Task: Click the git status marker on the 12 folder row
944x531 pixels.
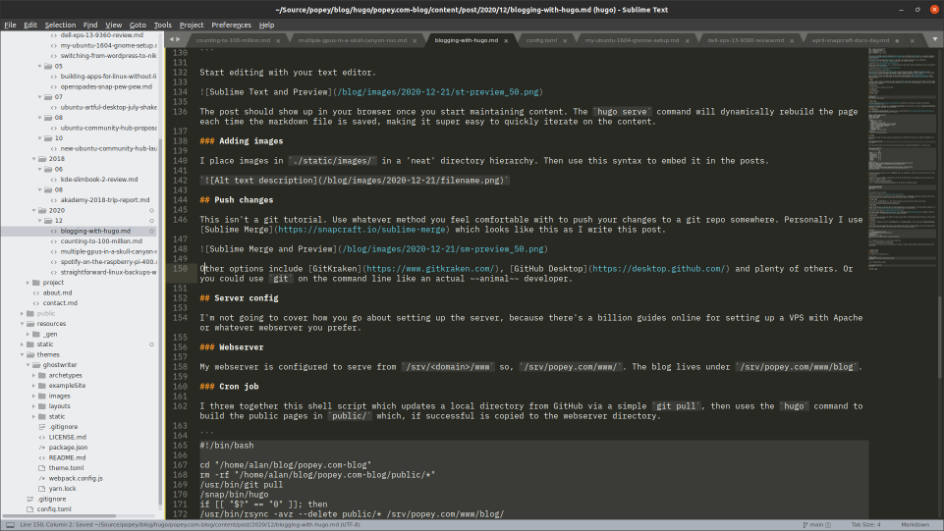Action: pos(151,221)
